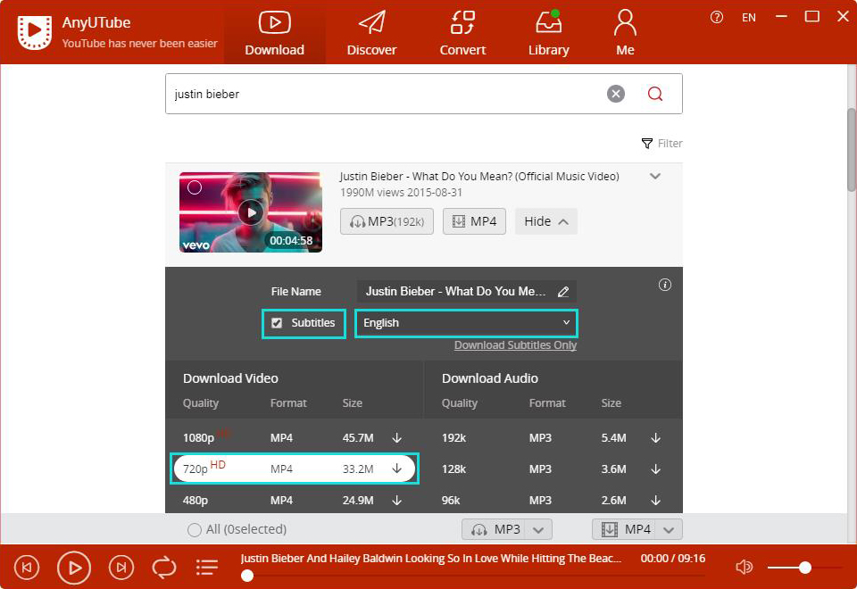Viewport: 857px width, 589px height.
Task: Download the 1080p MP4 video arrow
Action: tap(396, 437)
